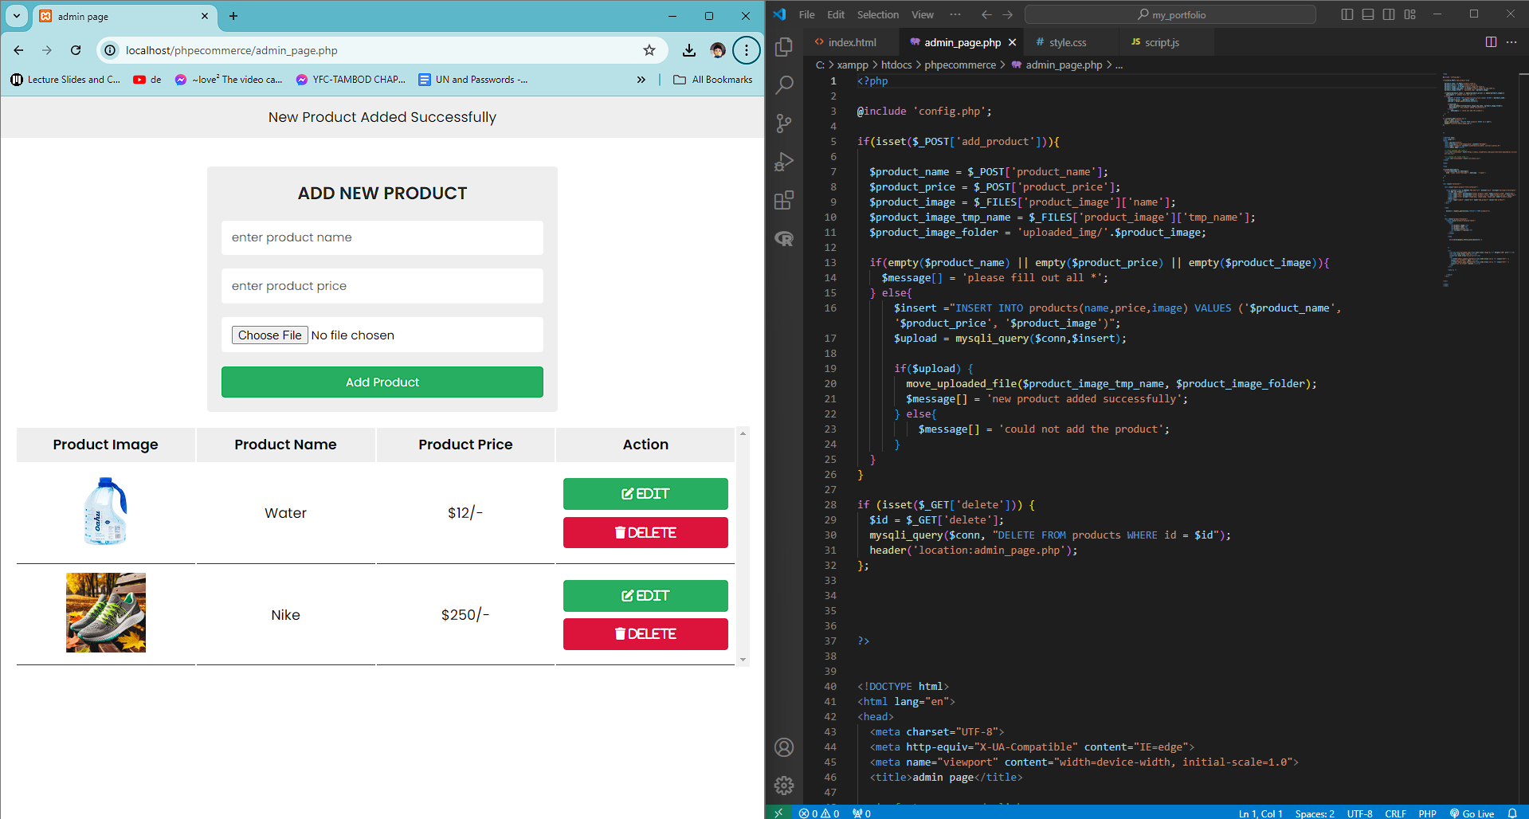Open the All Bookmarks folder

point(713,80)
